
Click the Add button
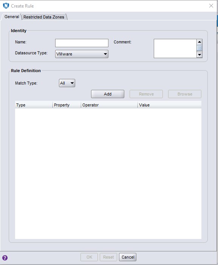pos(108,94)
